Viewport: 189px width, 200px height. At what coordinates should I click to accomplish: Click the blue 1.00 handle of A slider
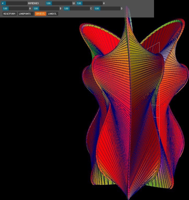tap(5, 9)
